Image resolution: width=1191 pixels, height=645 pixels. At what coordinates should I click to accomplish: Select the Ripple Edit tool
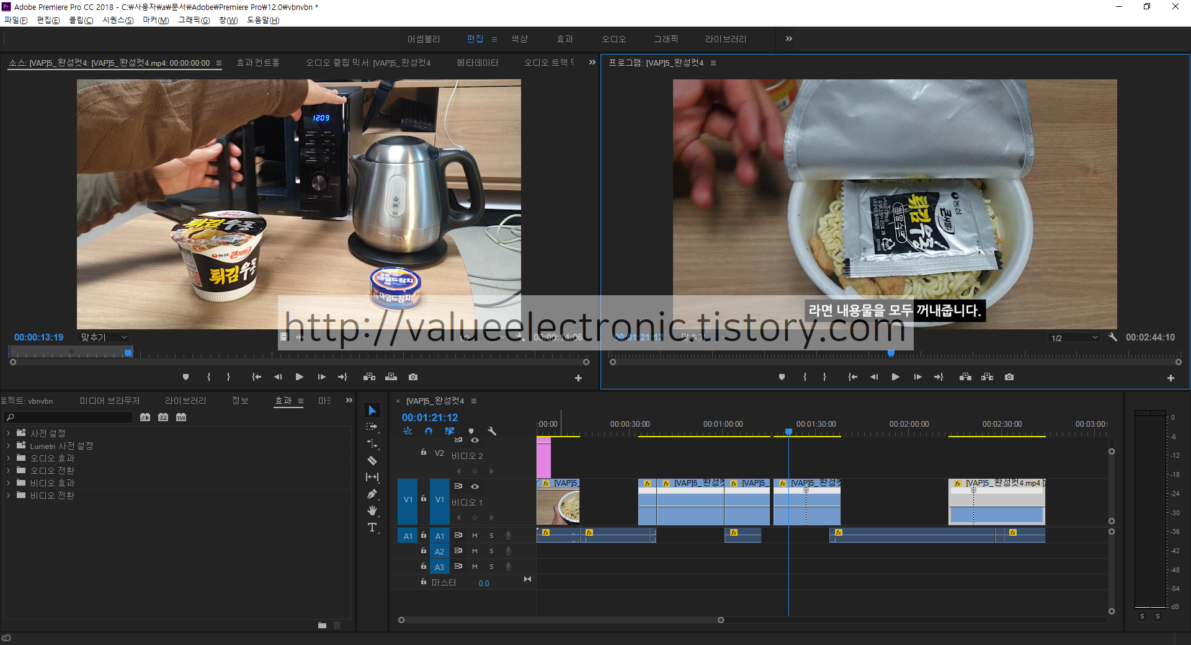point(372,443)
